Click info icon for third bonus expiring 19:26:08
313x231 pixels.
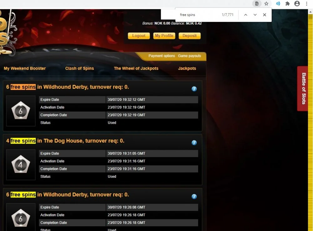click(194, 197)
